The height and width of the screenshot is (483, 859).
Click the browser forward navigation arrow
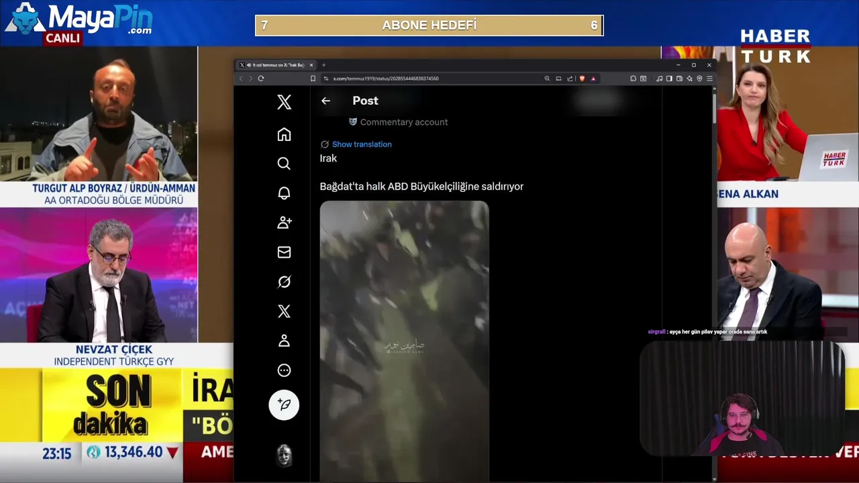pyautogui.click(x=250, y=78)
